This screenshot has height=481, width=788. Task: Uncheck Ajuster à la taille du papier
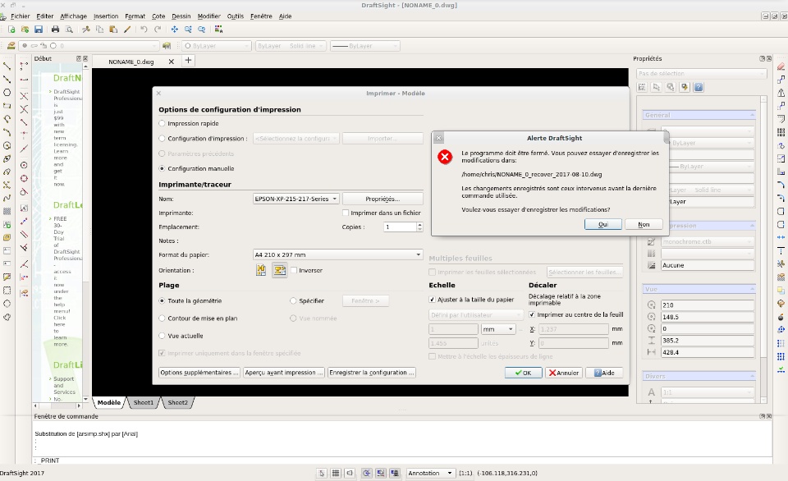tap(432, 300)
